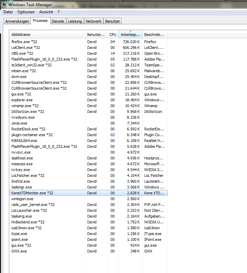
Task: Select the RtkNGUI64.exe process
Action: click(x=88, y=141)
